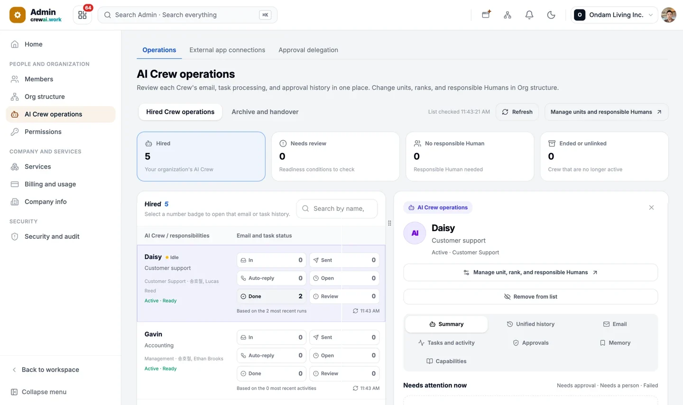
Task: Open the org chart icon in header
Action: point(508,15)
